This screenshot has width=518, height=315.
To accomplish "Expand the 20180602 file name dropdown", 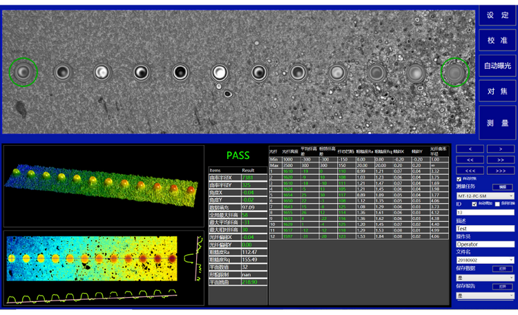I will pyautogui.click(x=485, y=260).
